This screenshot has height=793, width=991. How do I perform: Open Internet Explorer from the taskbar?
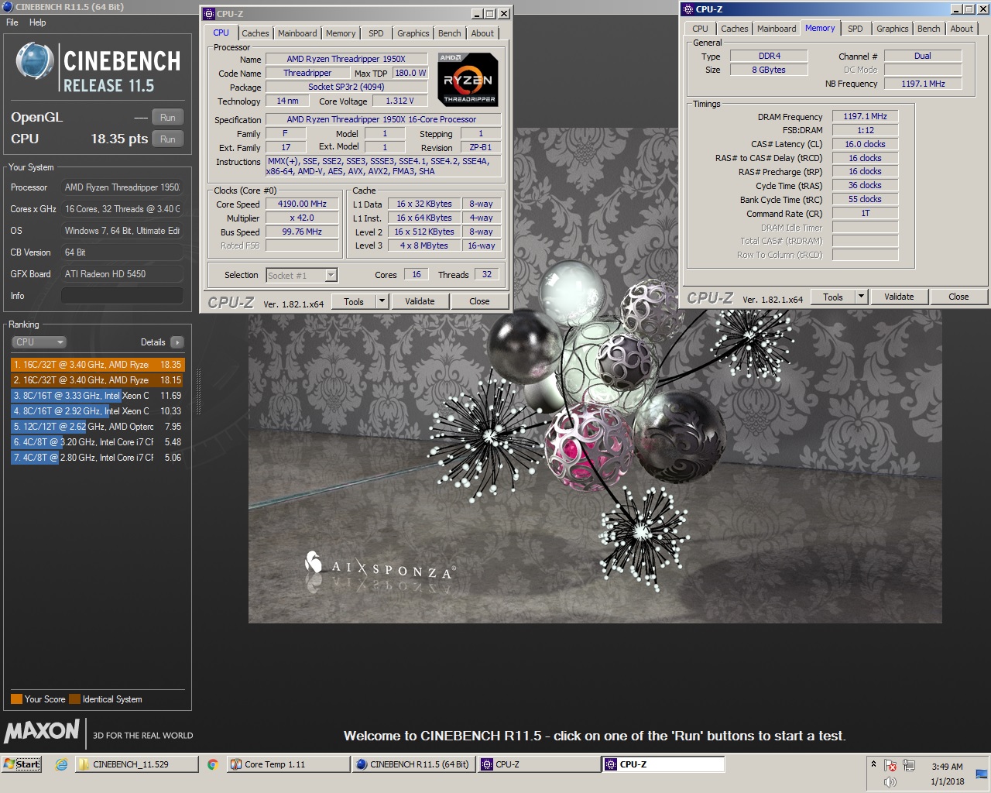coord(61,764)
